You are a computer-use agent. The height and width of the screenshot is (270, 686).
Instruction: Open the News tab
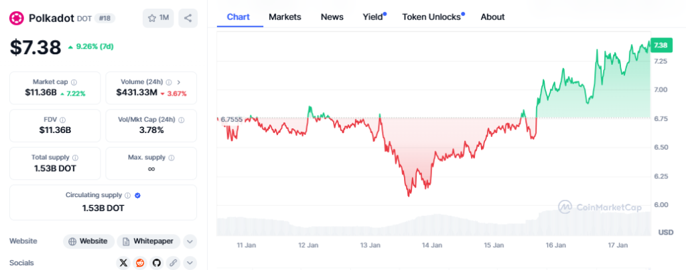332,17
